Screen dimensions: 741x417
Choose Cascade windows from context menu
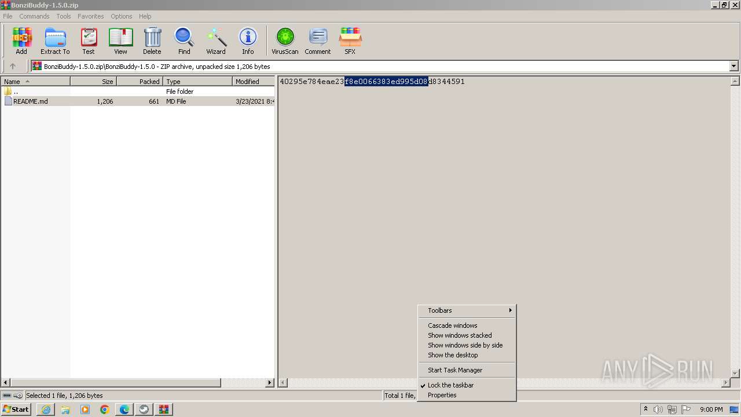(x=467, y=325)
